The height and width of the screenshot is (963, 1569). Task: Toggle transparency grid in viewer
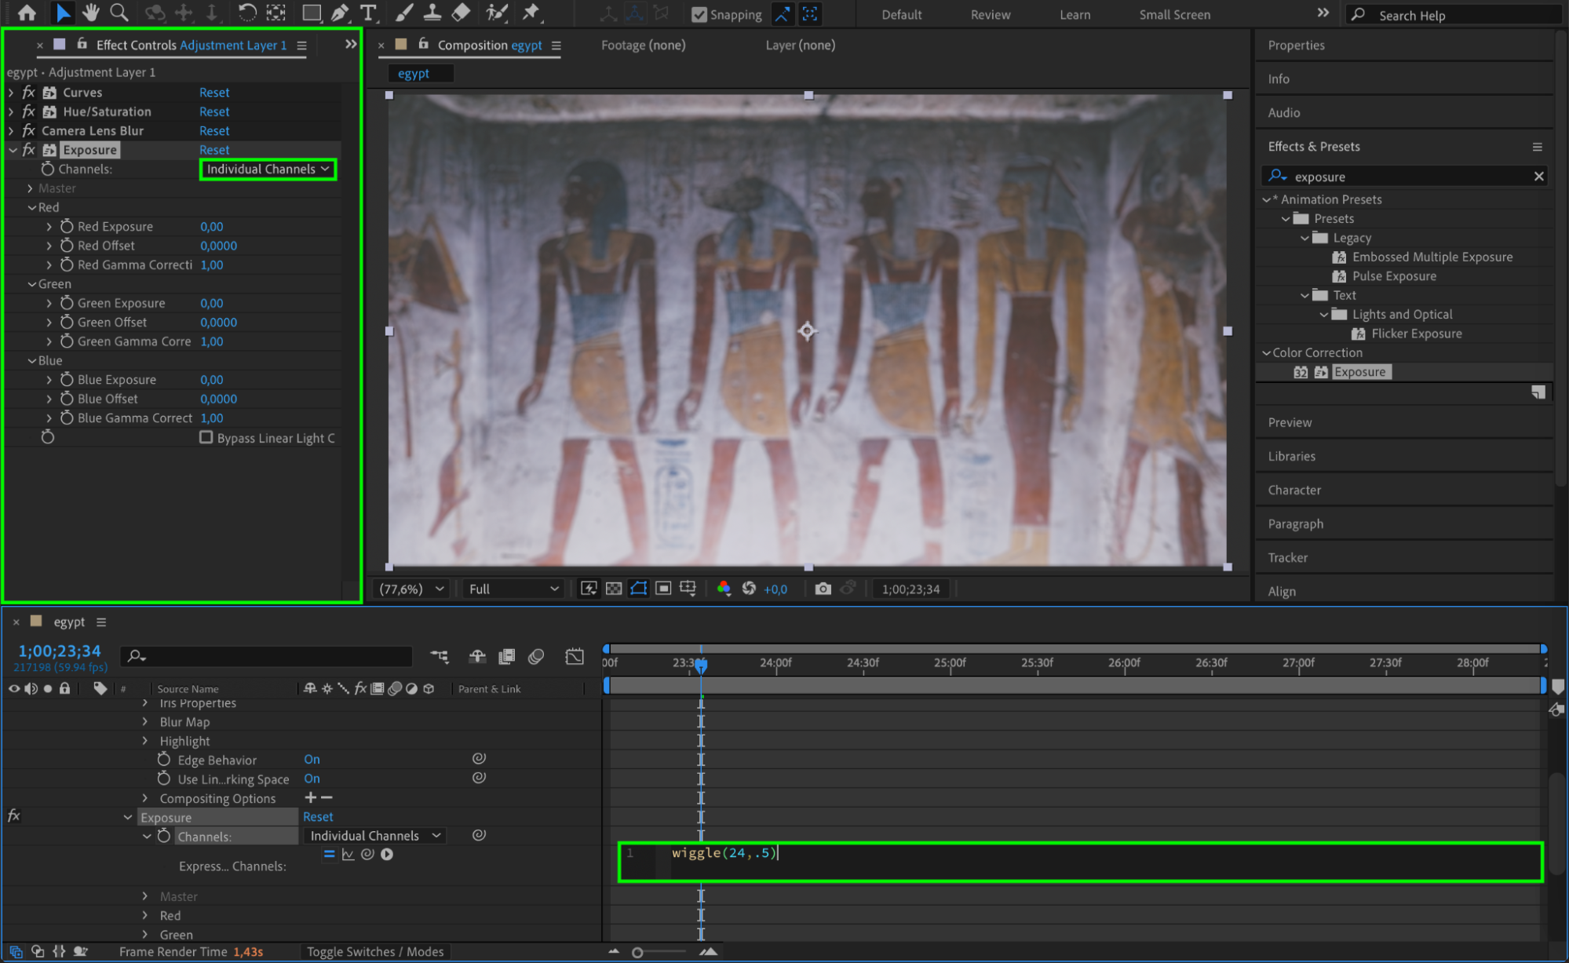click(x=614, y=589)
